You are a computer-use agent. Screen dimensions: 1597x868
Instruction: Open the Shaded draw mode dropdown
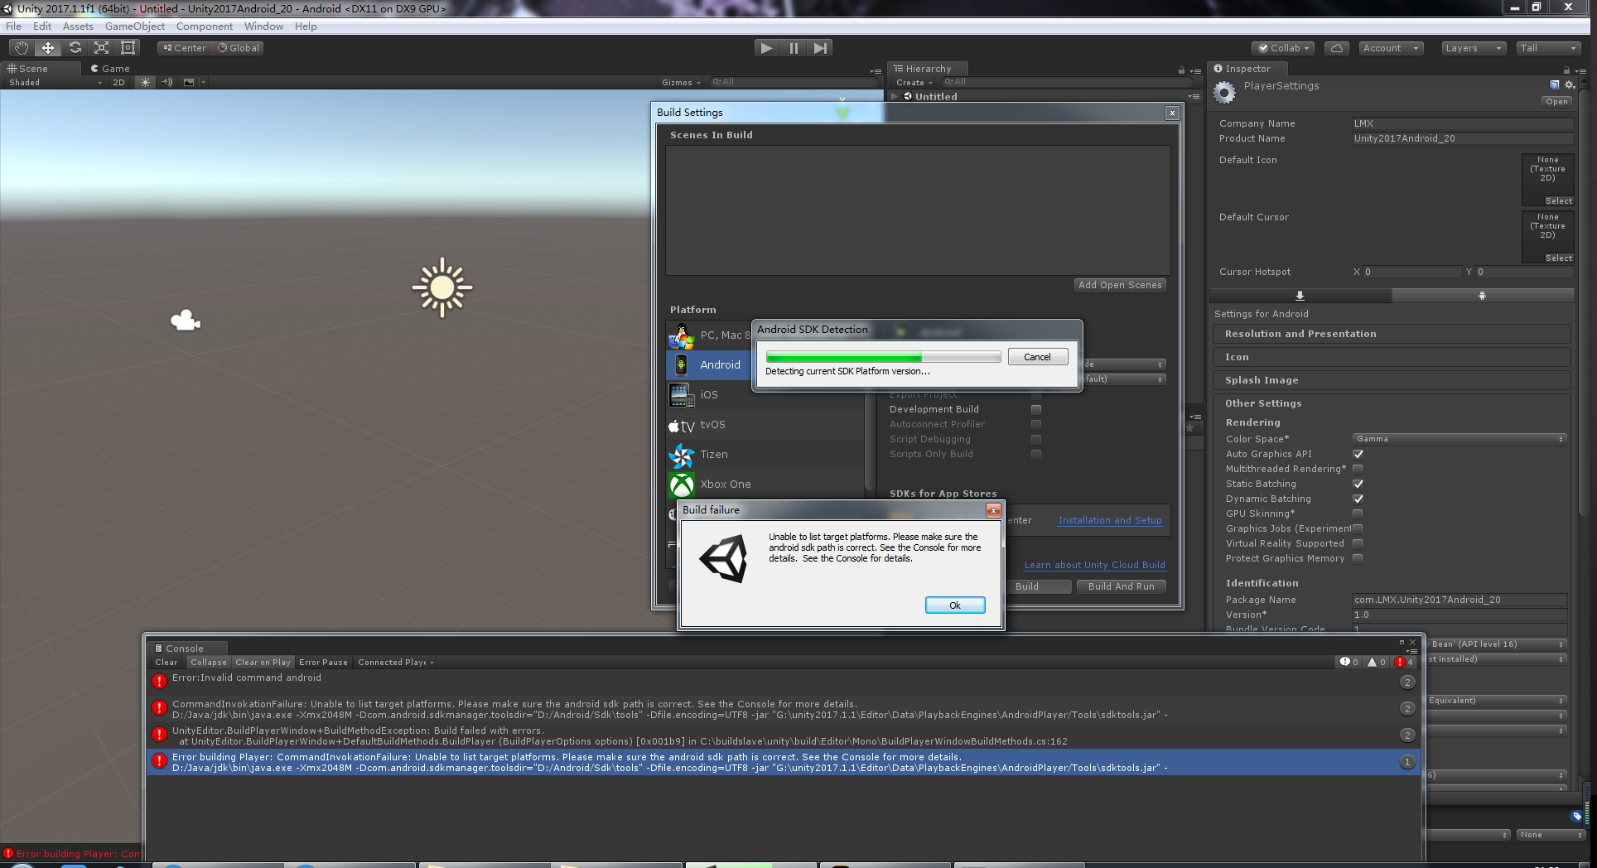[x=55, y=82]
